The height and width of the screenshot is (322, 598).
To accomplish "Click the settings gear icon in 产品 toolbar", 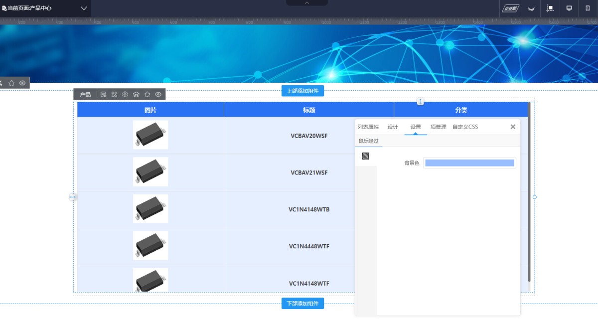I will [x=125, y=94].
